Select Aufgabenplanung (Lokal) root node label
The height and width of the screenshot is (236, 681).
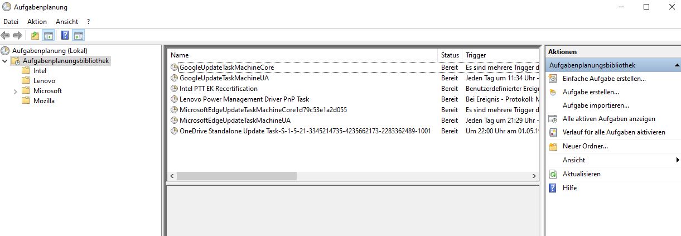pos(50,50)
